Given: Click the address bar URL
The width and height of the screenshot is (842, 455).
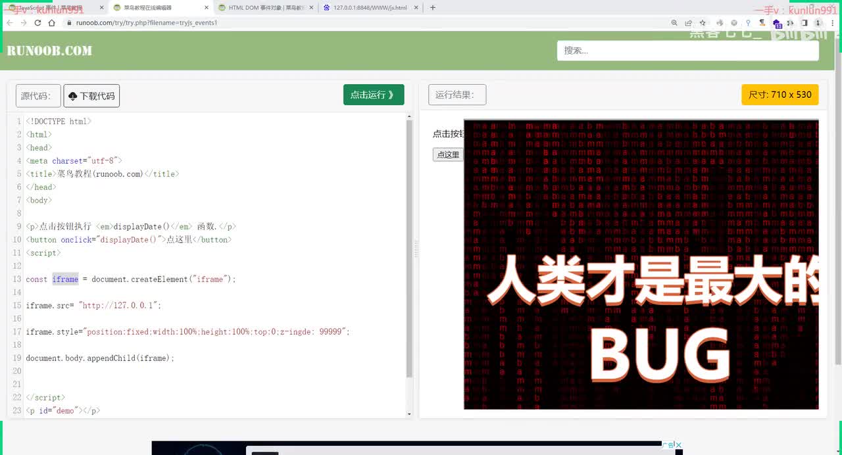Looking at the screenshot, I should (147, 22).
